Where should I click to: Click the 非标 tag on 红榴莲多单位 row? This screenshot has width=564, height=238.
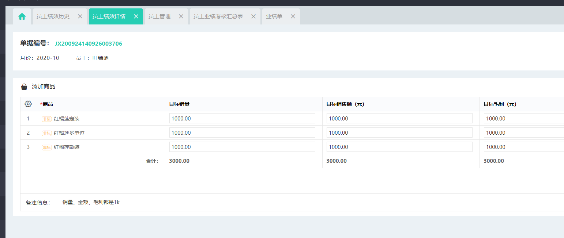point(46,133)
